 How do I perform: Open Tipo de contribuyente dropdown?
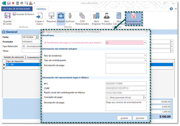tap(145, 60)
